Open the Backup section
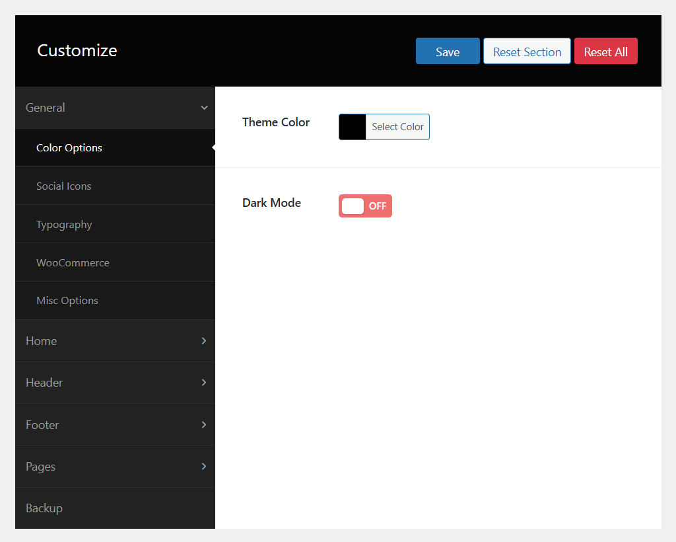Screen dimensions: 676x542 point(44,508)
